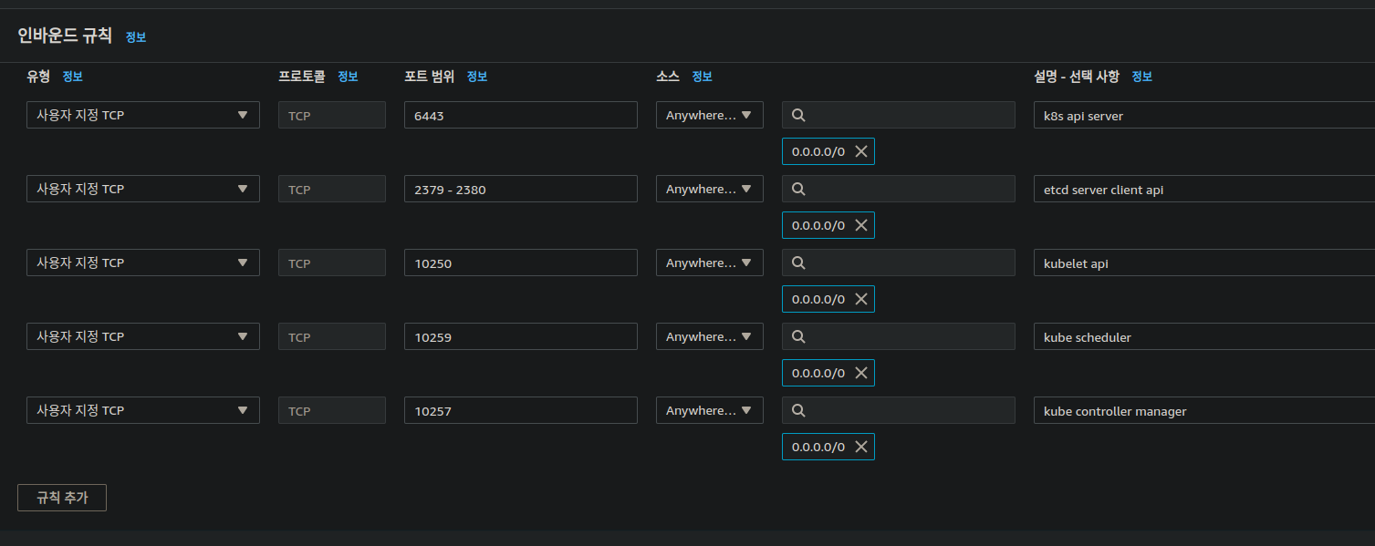Screen dimensions: 1375x546
Task: Edit the description 'etcd server client api'
Action: tap(1204, 189)
